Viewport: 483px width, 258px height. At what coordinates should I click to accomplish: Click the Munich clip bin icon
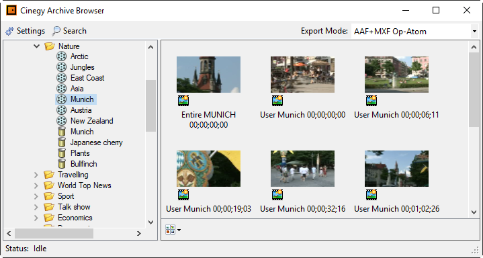click(62, 132)
